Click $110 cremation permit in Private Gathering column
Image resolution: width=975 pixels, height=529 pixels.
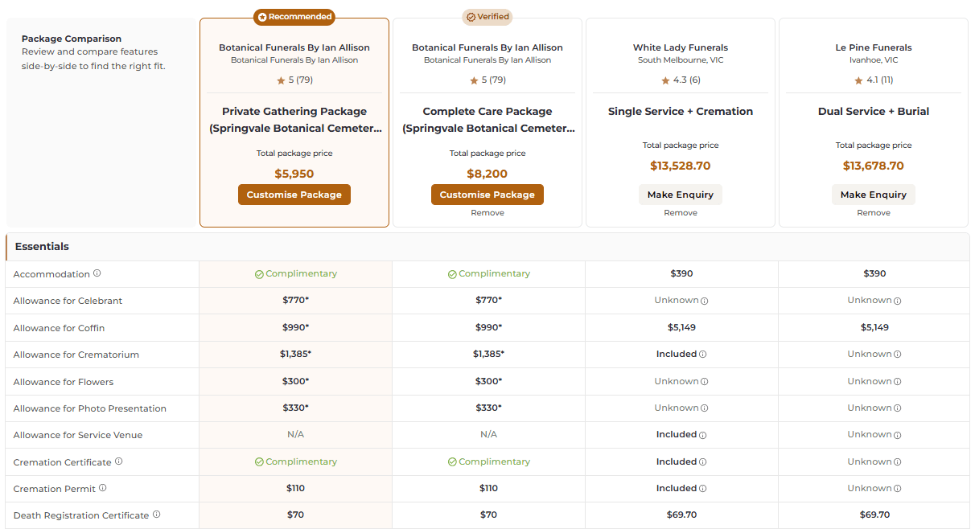click(295, 488)
